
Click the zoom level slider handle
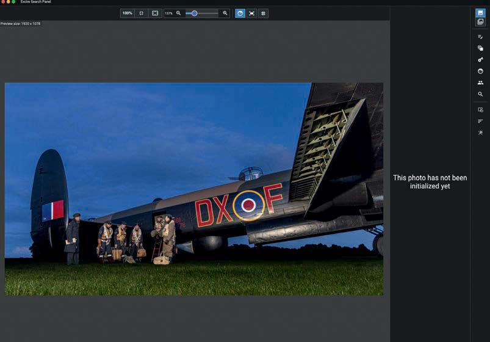point(194,13)
